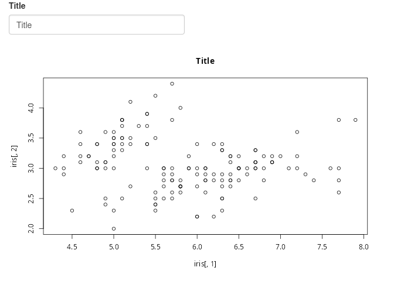The height and width of the screenshot is (281, 394).
Task: Click the topmost data point in the scatterplot
Action: 172,84
